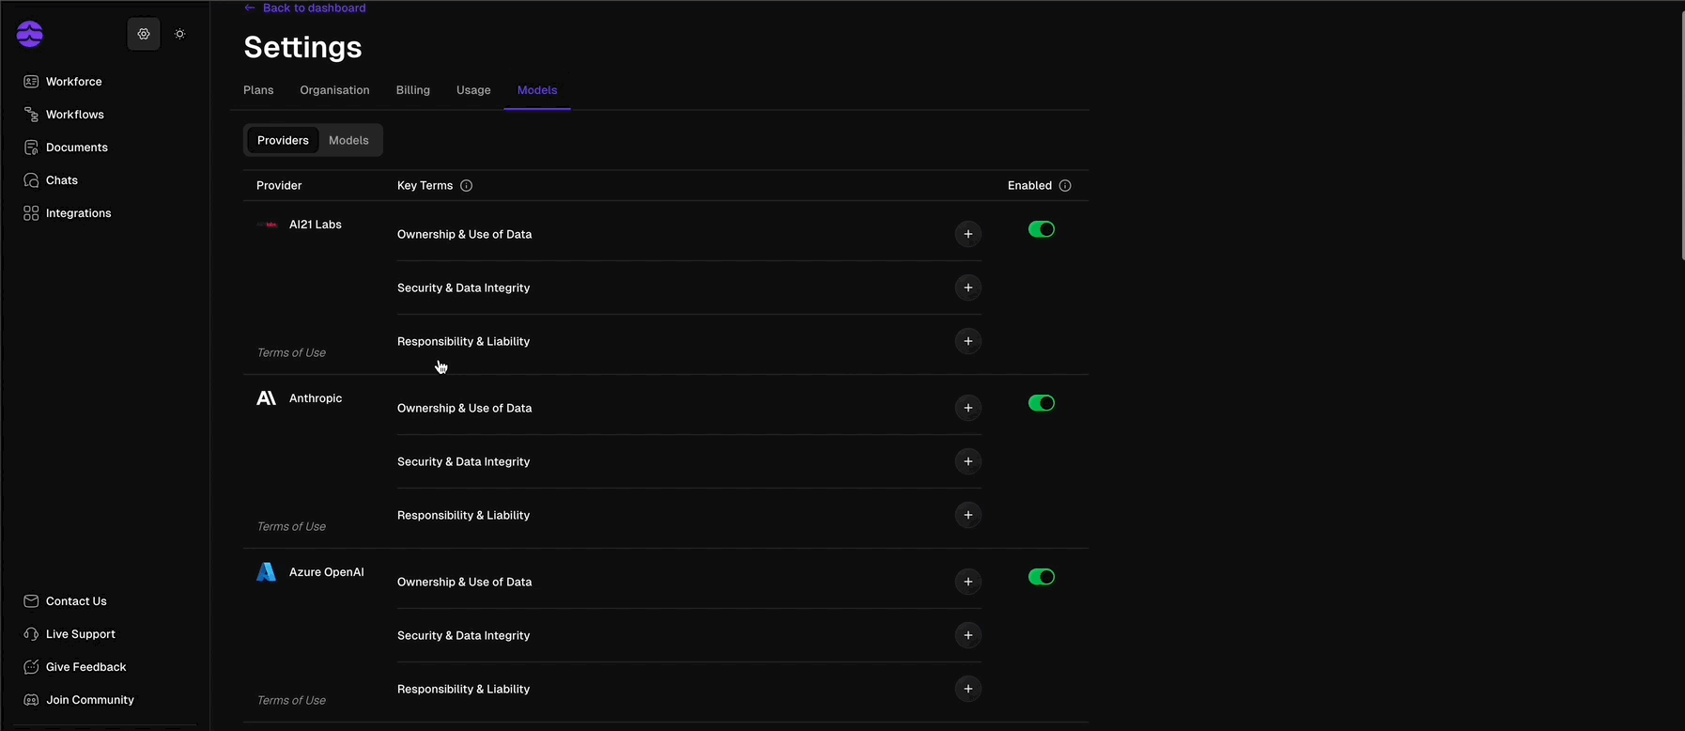This screenshot has height=731, width=1685.
Task: Open settings via the gear icon
Action: tap(144, 34)
